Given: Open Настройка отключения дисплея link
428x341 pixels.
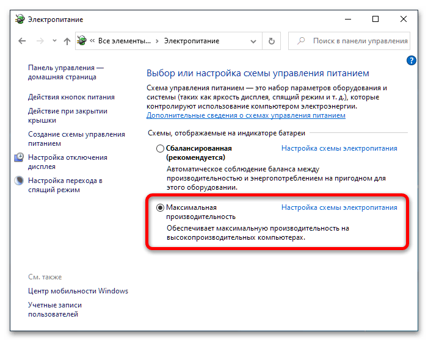Looking at the screenshot, I should pos(68,162).
